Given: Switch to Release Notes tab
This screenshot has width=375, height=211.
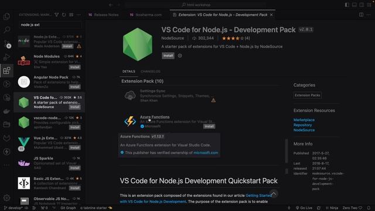Looking at the screenshot, I should point(103,15).
